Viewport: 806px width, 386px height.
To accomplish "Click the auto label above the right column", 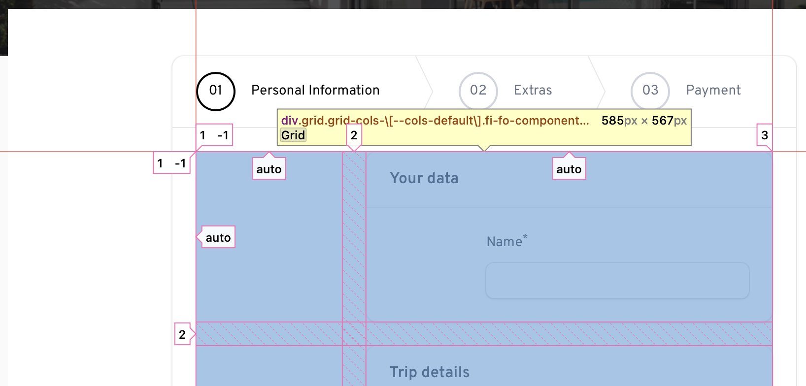I will tap(569, 169).
